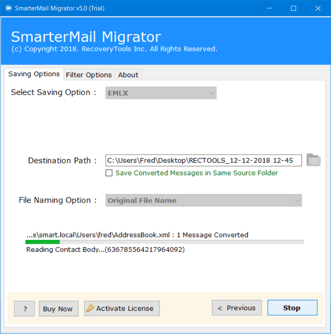Click the key icon on Activate License
The image size is (331, 334).
pos(90,308)
